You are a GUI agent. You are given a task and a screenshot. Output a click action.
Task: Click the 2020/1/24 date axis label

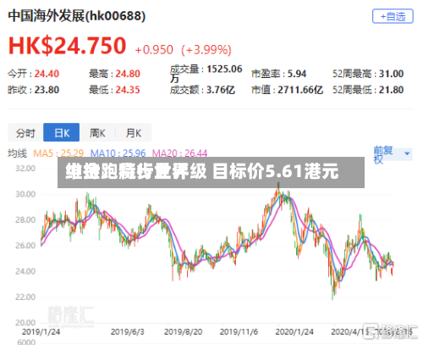click(294, 331)
